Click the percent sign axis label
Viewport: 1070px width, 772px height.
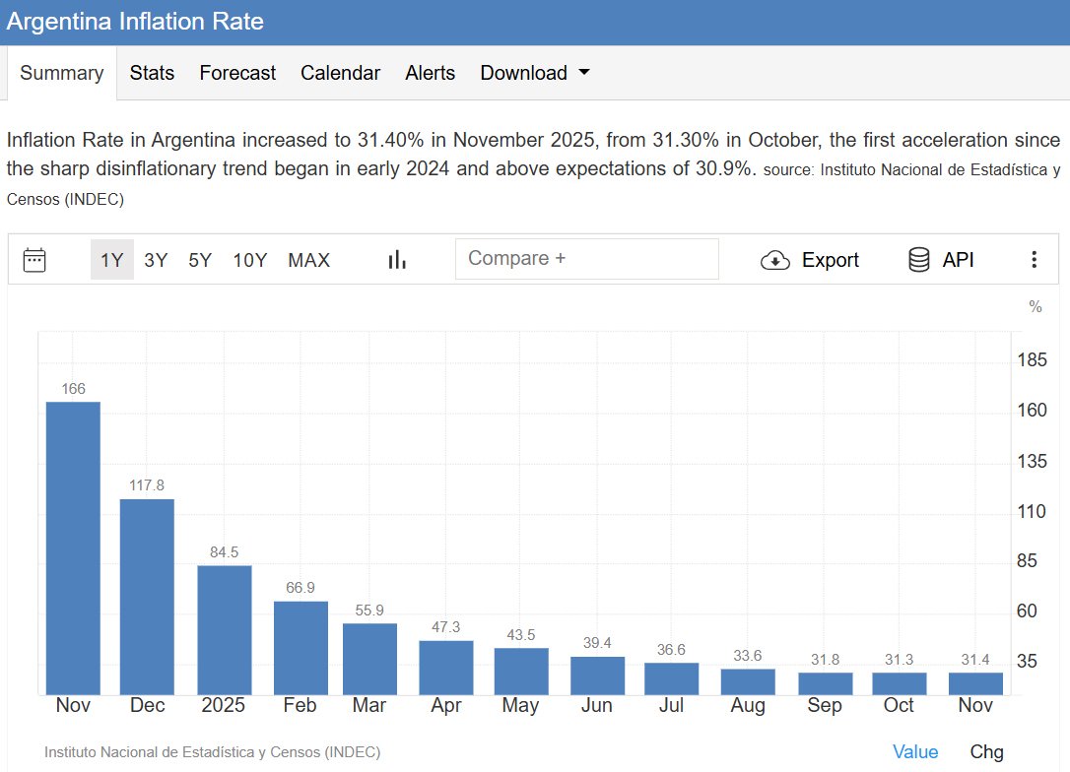coord(1035,306)
